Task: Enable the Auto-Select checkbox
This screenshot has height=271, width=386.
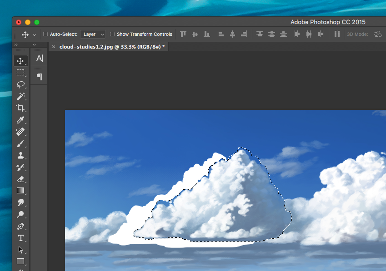Action: 45,34
